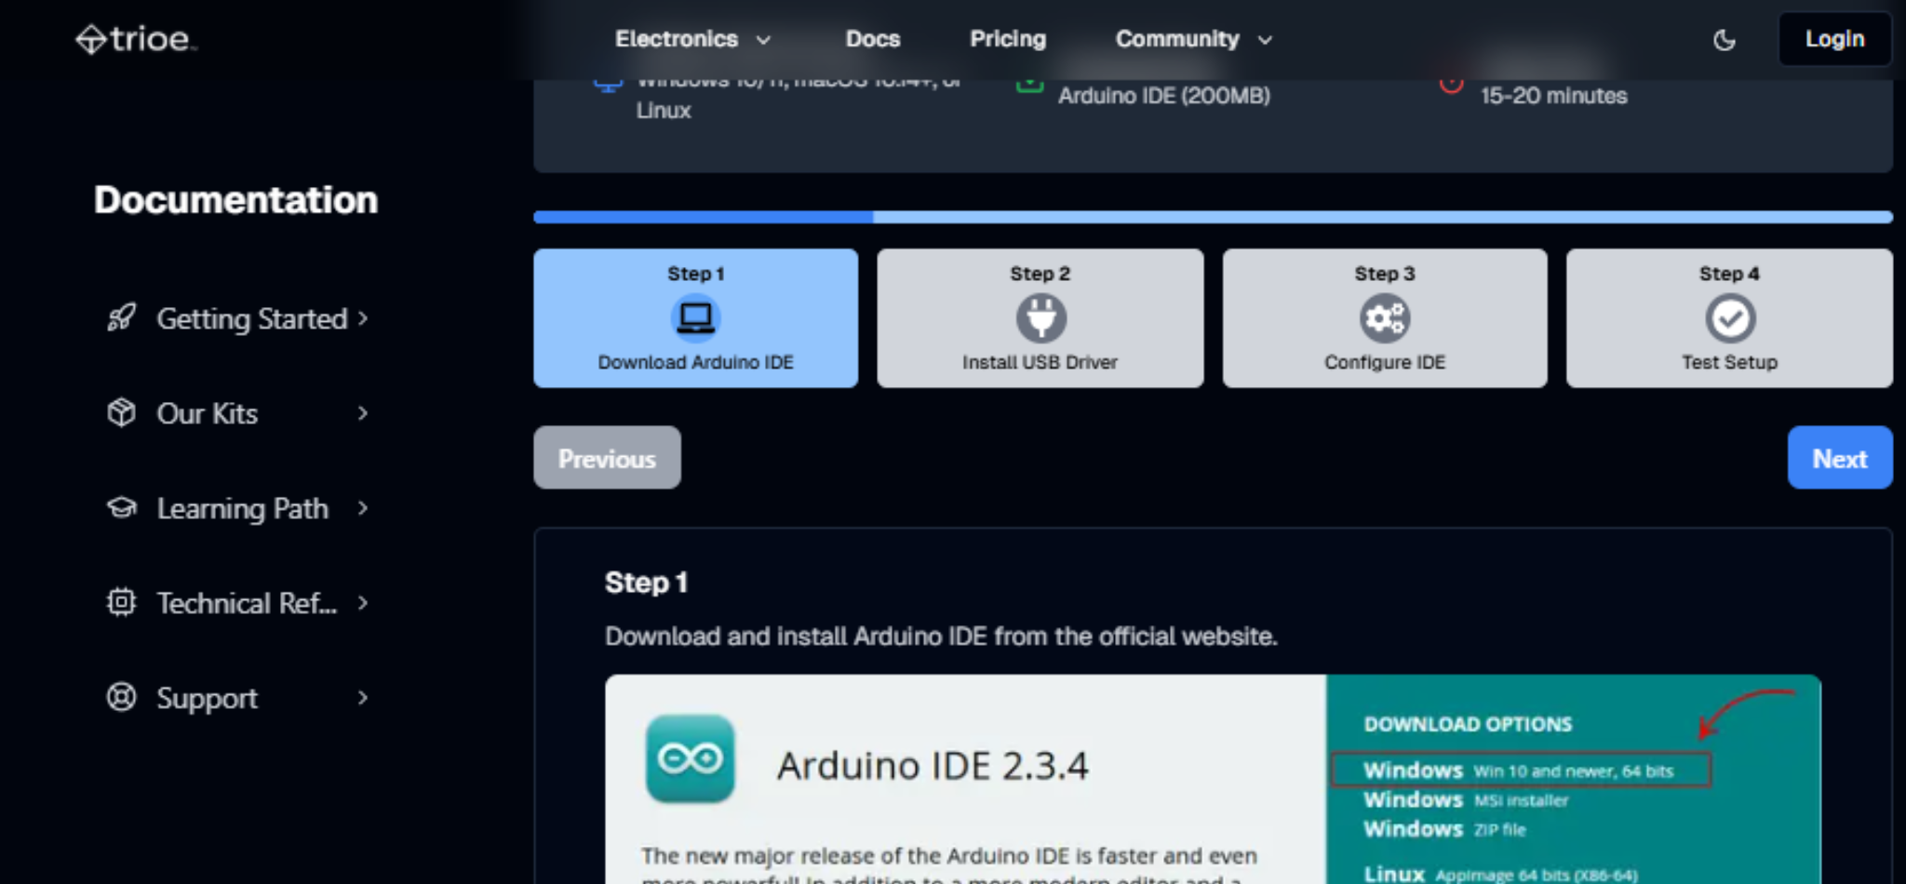The width and height of the screenshot is (1906, 884).
Task: Open the Electronics dropdown menu
Action: 692,39
